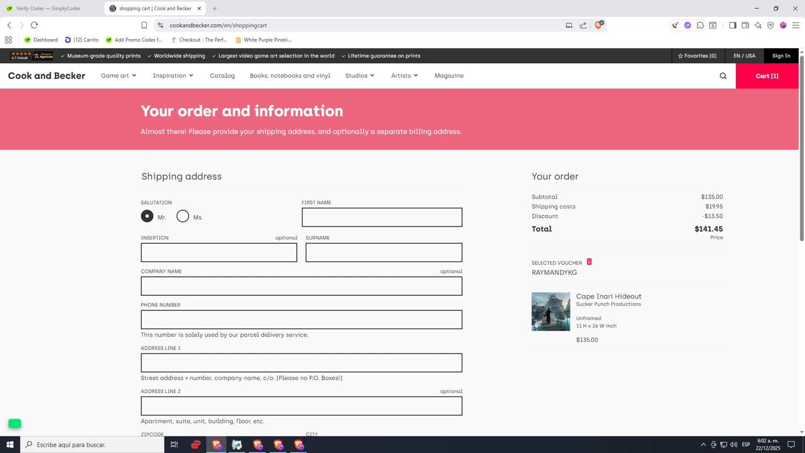Viewport: 805px width, 453px height.
Task: View site information icon in address bar
Action: (160, 25)
